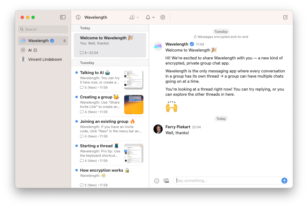Click unread dot on Joining an existing group

pyautogui.click(x=77, y=121)
